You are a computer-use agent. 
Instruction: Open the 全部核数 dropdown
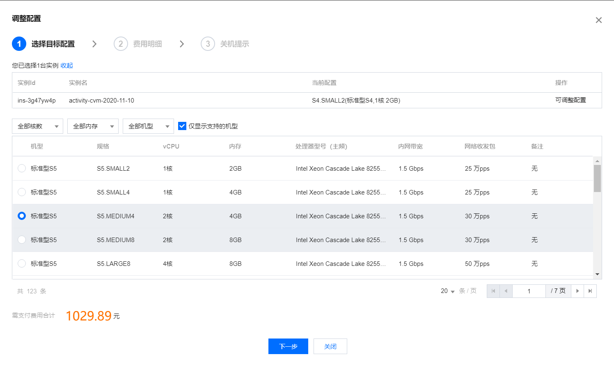[37, 126]
